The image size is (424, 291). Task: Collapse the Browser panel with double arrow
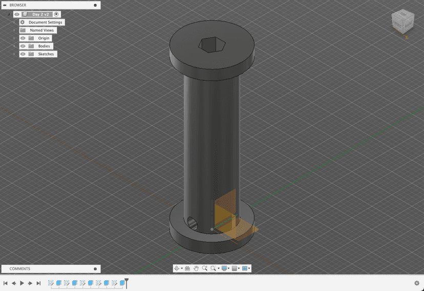click(5, 5)
